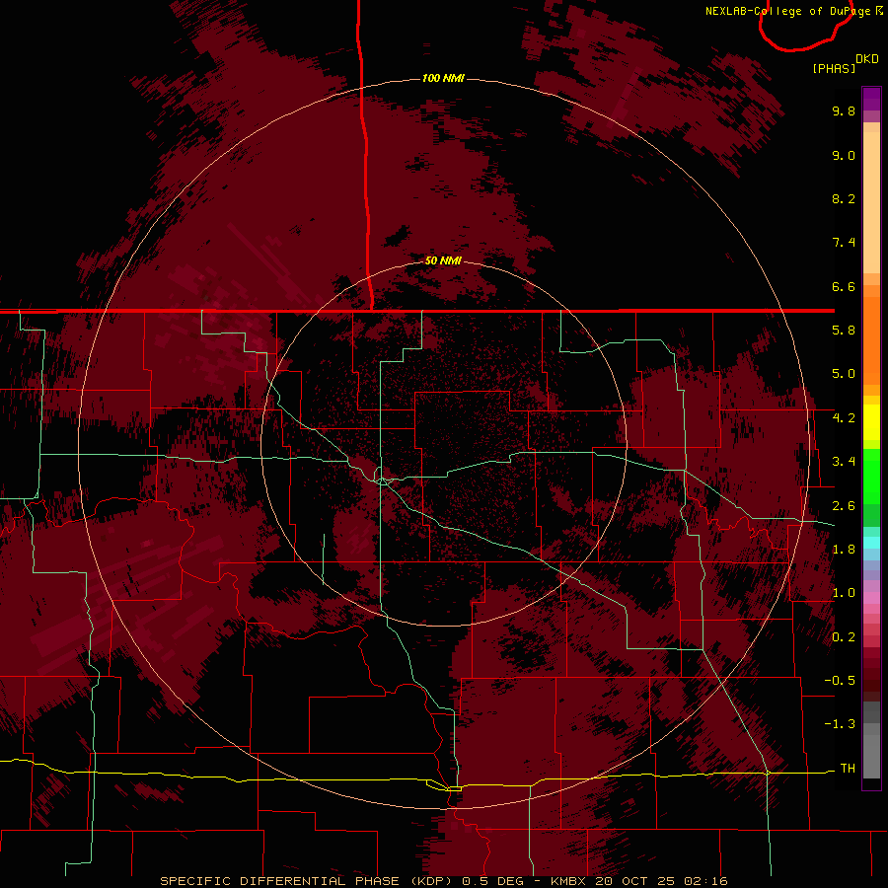Click the -0.5 legend value

[x=840, y=681]
